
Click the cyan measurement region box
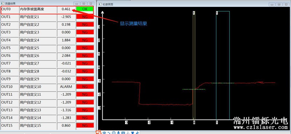coord(223,65)
